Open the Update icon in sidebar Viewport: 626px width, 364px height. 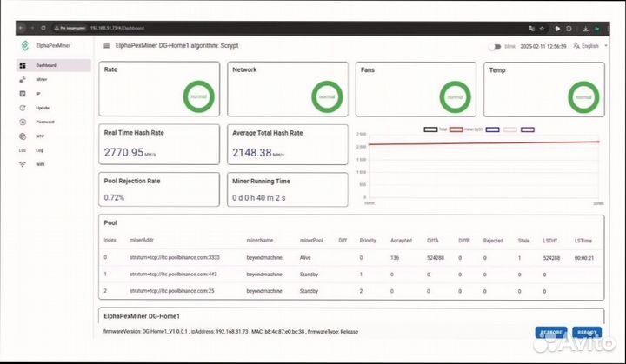pos(22,108)
